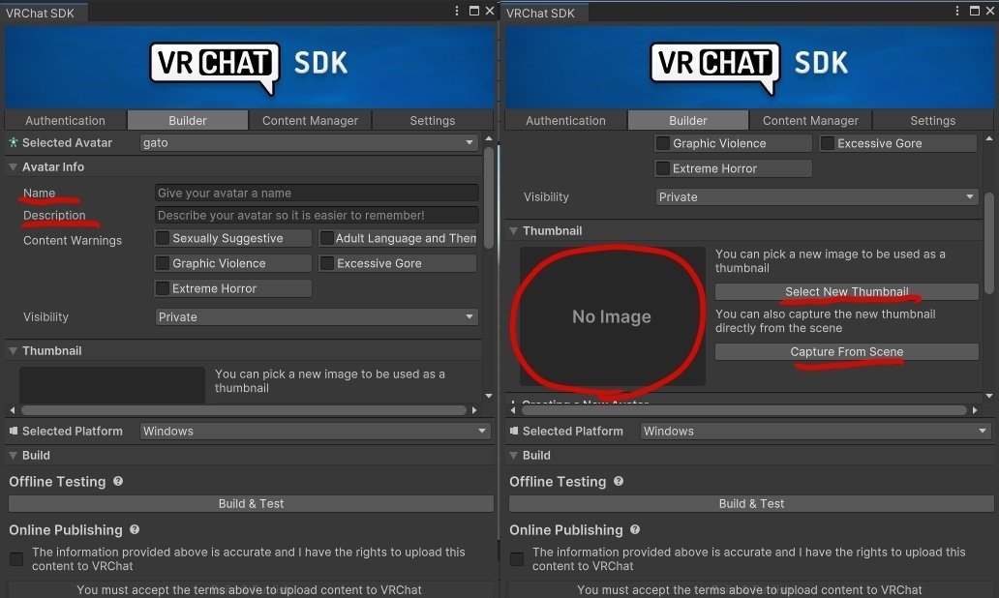Accept the upload rights terms in right window
999x598 pixels.
pos(517,559)
